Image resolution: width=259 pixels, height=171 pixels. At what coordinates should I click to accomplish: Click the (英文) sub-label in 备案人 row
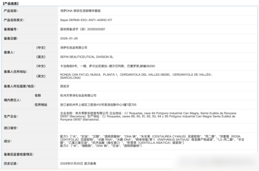[41, 57]
